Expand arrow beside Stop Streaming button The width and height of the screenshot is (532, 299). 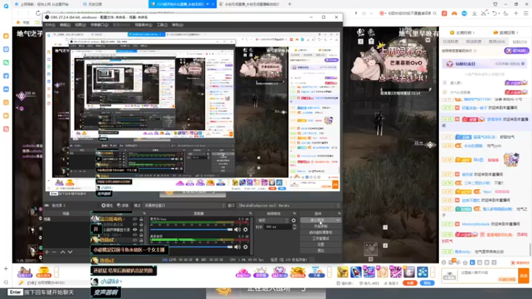(338, 221)
